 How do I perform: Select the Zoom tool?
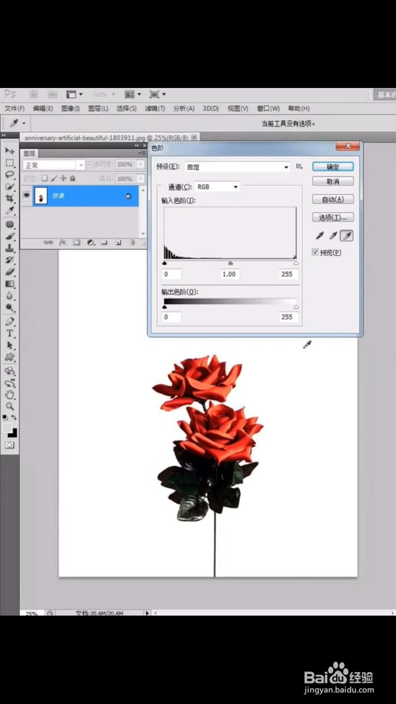pos(10,407)
